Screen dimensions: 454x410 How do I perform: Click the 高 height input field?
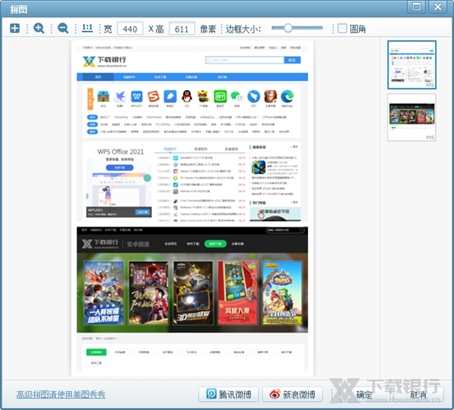pos(182,29)
